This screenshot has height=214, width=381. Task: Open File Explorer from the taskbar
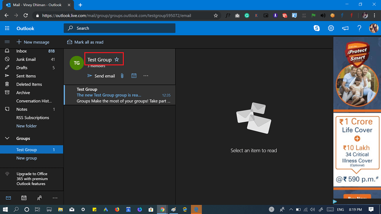pos(61,209)
